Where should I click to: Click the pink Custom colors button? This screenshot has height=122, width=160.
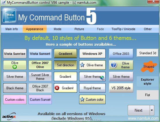(x=15, y=99)
